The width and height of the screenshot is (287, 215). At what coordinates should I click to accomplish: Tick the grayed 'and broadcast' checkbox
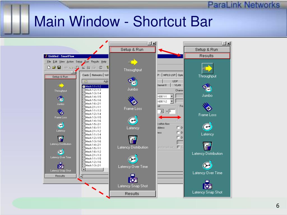click(178, 147)
